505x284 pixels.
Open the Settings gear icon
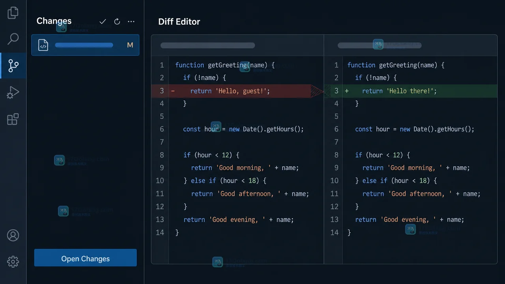click(13, 262)
